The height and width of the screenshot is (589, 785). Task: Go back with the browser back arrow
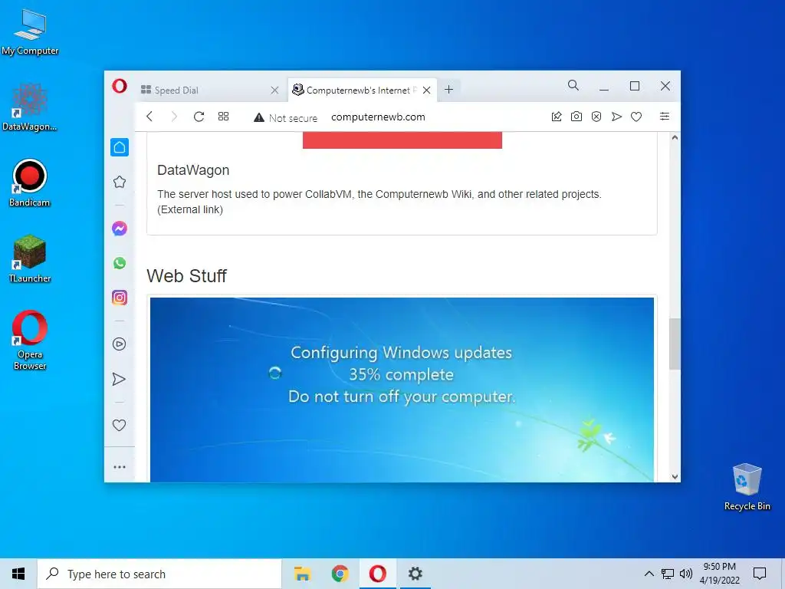click(149, 117)
